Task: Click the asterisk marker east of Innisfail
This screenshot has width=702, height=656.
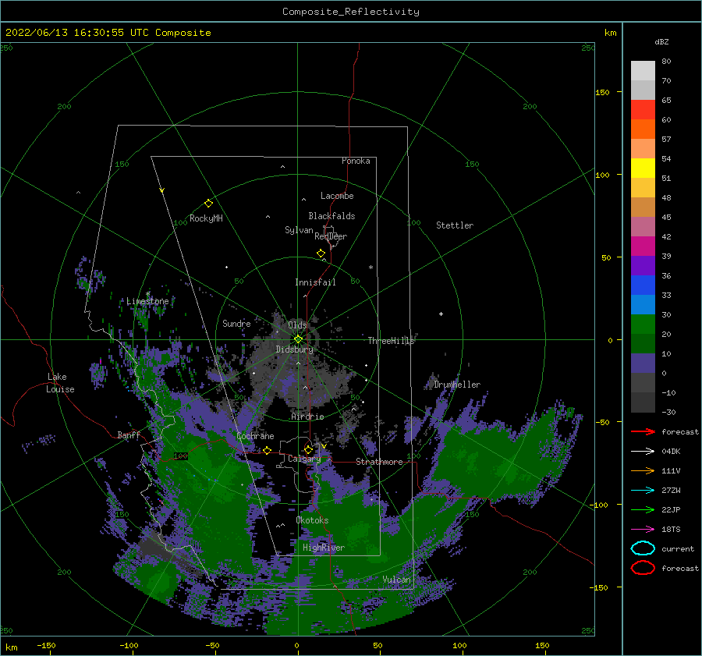Action: 370,268
